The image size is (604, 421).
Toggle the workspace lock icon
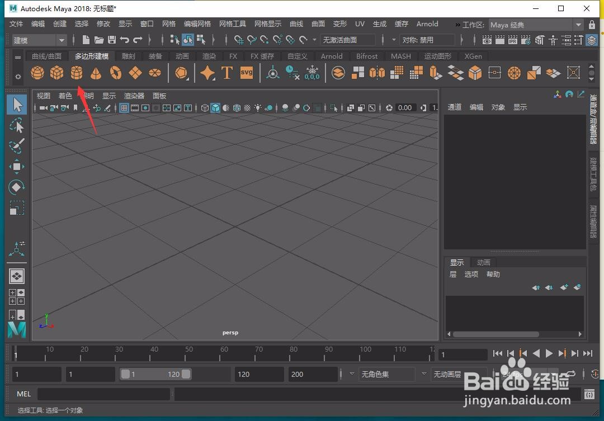[592, 25]
